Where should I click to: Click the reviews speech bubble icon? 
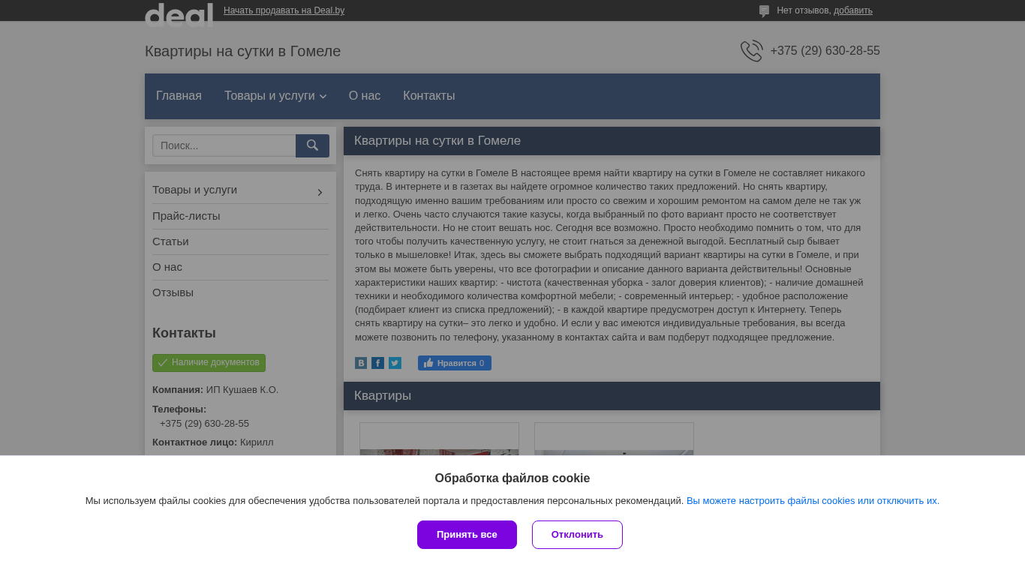pyautogui.click(x=764, y=11)
